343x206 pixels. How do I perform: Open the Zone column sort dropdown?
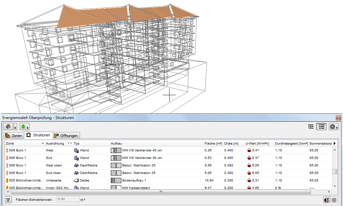pos(43,143)
